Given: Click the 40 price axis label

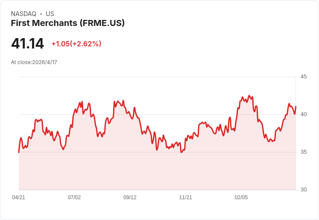Looking at the screenshot, I should (x=303, y=114).
